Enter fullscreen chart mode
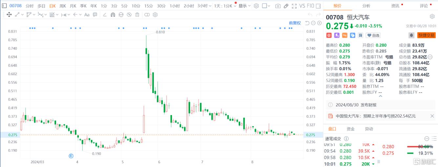Screen dimensions: 438x167 (294, 6)
